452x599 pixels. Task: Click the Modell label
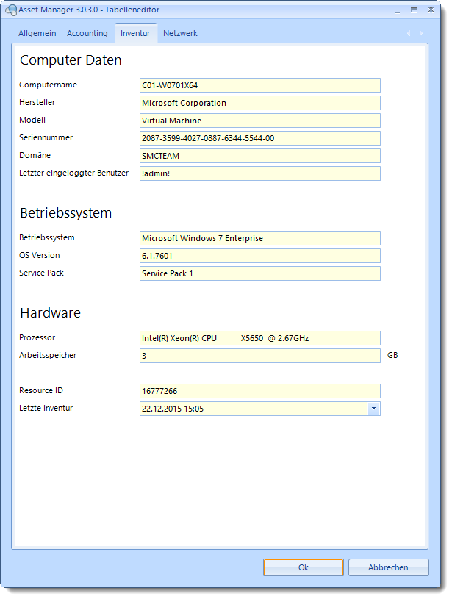tap(32, 120)
